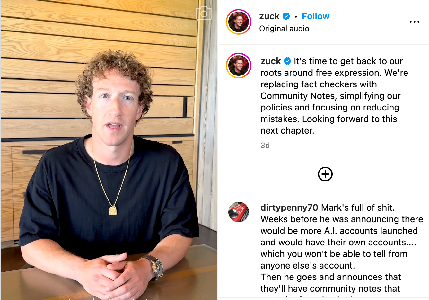
Task: Click the 3d timestamp under caption
Action: click(265, 146)
